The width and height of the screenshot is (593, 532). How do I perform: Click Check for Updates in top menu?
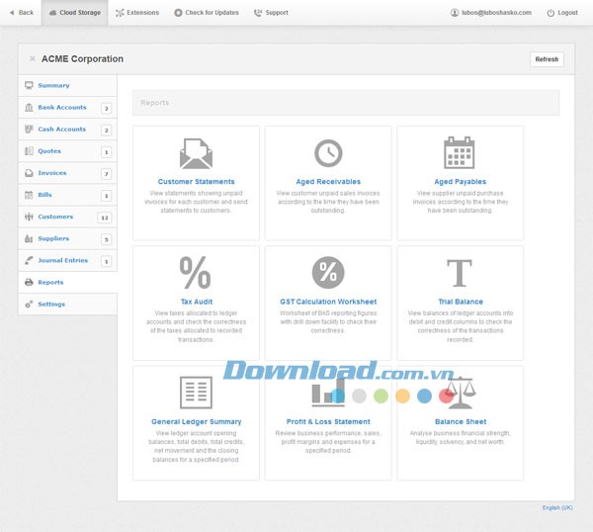[x=206, y=13]
